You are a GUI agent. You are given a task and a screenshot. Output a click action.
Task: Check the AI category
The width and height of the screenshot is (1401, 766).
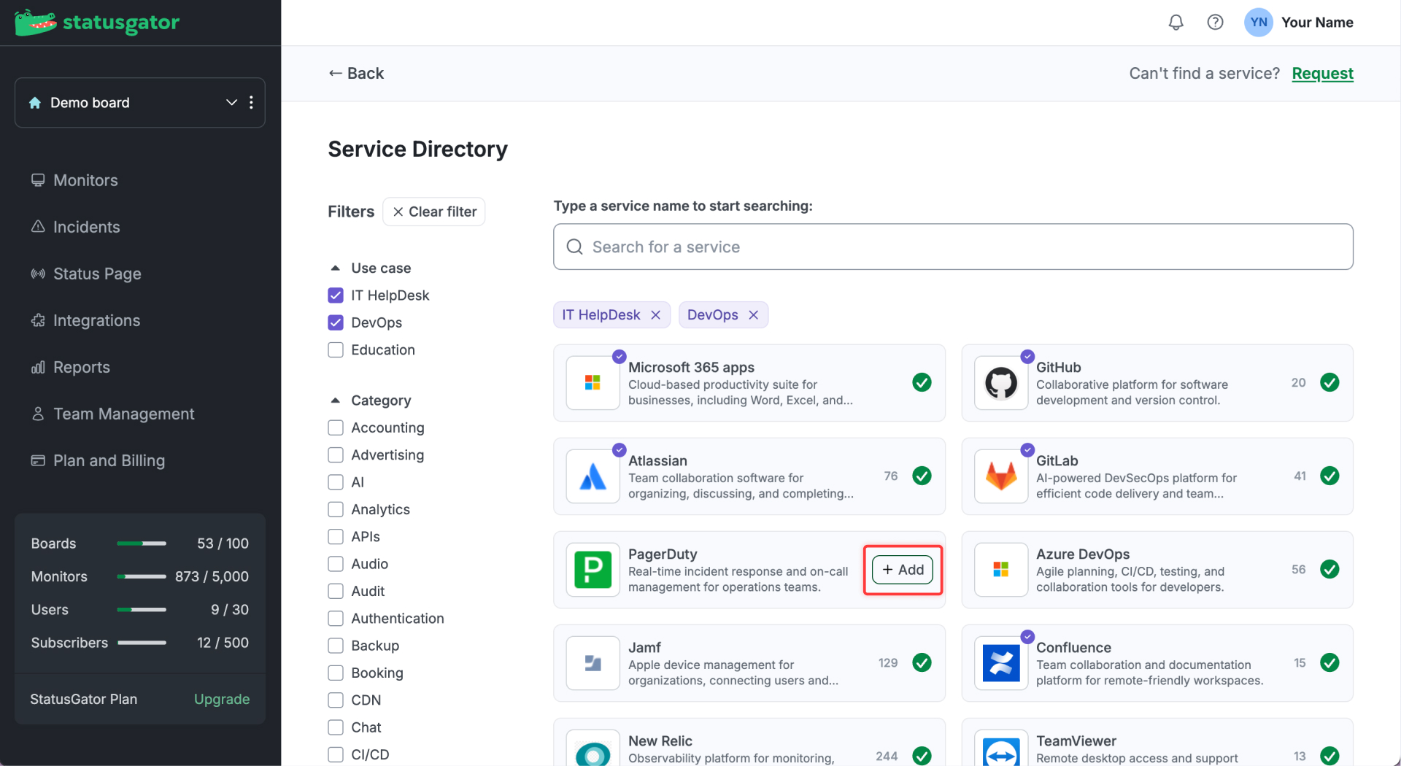coord(336,482)
